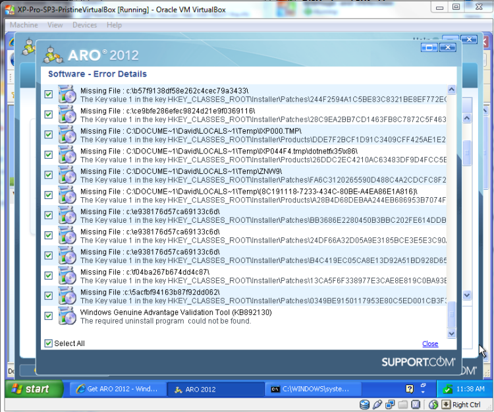494x412 pixels.
Task: Uncheck the ce9bfe286efec9824d21e9f0369116 missing file checkbox
Action: (x=49, y=115)
